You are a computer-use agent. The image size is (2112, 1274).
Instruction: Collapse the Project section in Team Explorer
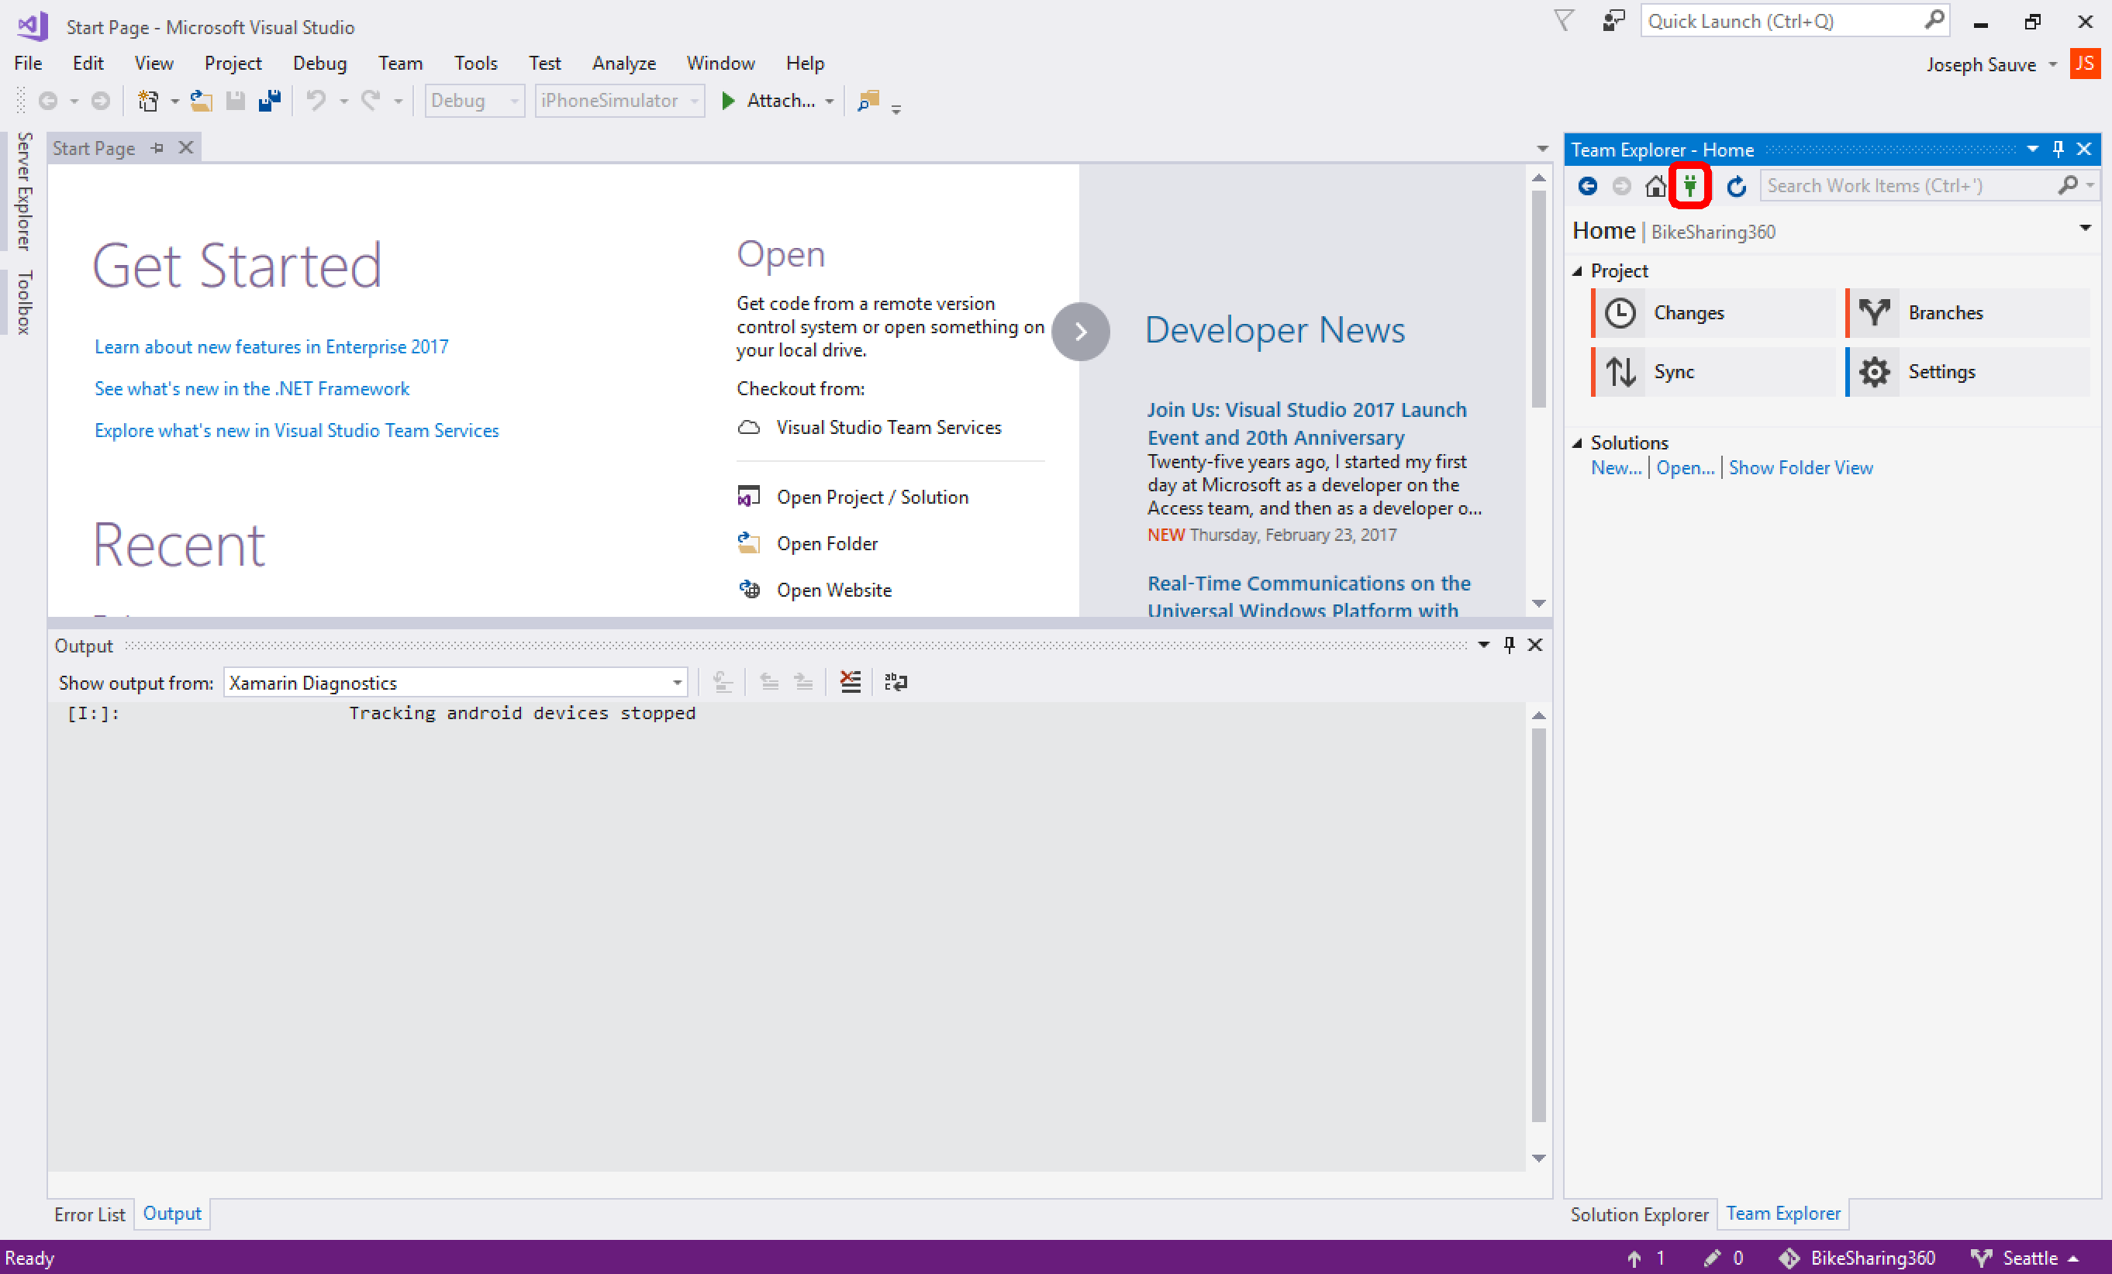click(1577, 270)
